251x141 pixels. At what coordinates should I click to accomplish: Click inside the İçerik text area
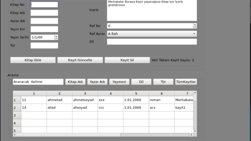(152, 10)
